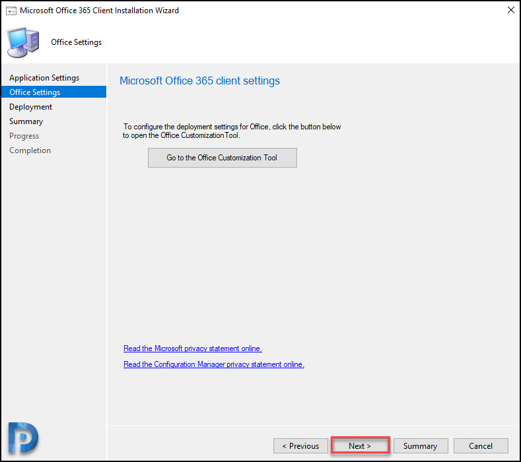Select Progress step in sidebar
The image size is (521, 462).
click(x=24, y=136)
